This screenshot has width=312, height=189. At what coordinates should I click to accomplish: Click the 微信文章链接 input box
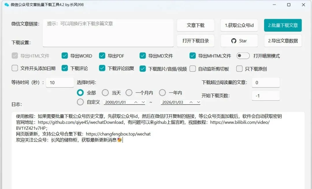tap(108, 33)
